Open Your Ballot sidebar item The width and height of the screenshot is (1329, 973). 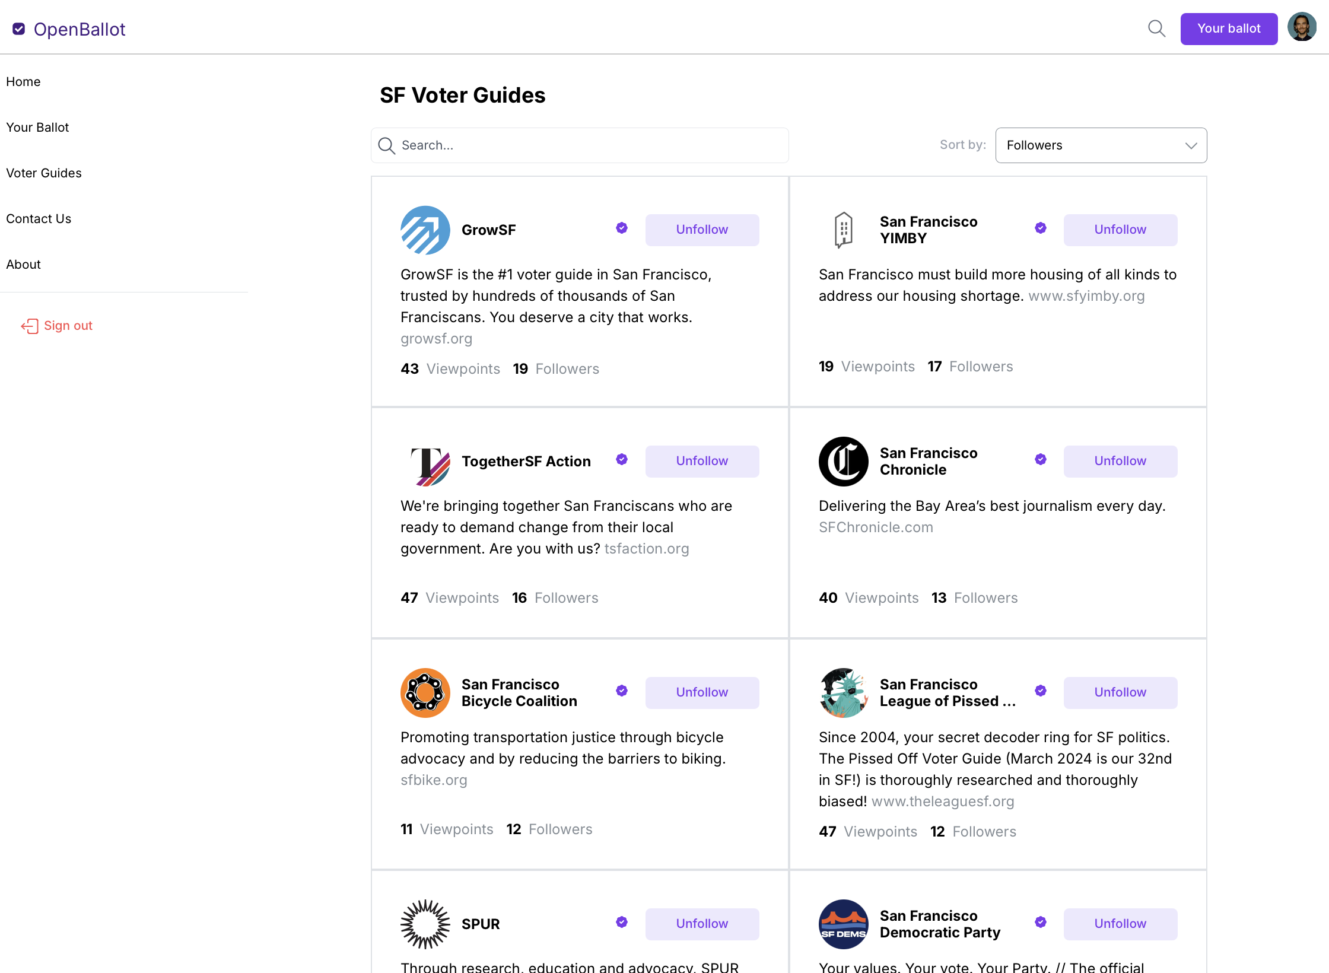(37, 128)
